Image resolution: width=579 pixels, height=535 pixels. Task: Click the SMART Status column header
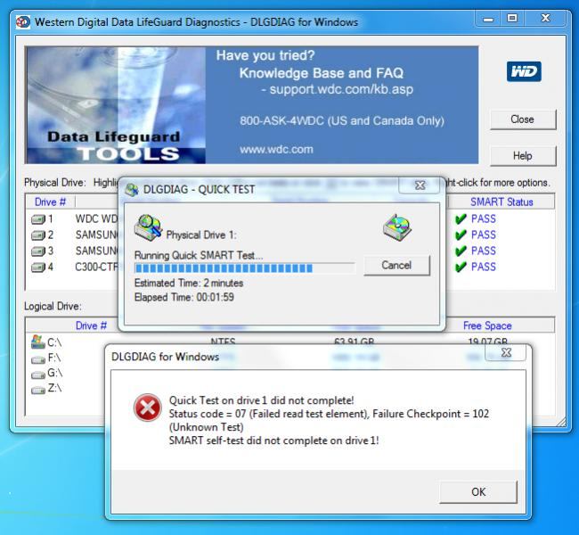(x=502, y=202)
